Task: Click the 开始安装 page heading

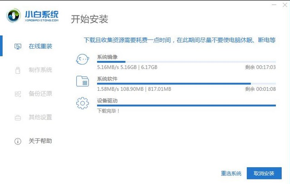Action: [89, 19]
